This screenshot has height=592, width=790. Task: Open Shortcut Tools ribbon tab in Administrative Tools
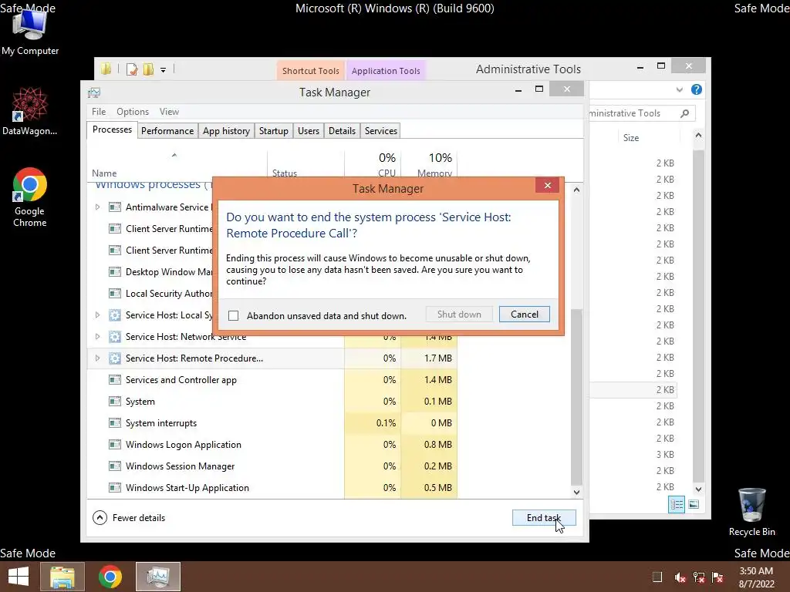click(x=310, y=70)
